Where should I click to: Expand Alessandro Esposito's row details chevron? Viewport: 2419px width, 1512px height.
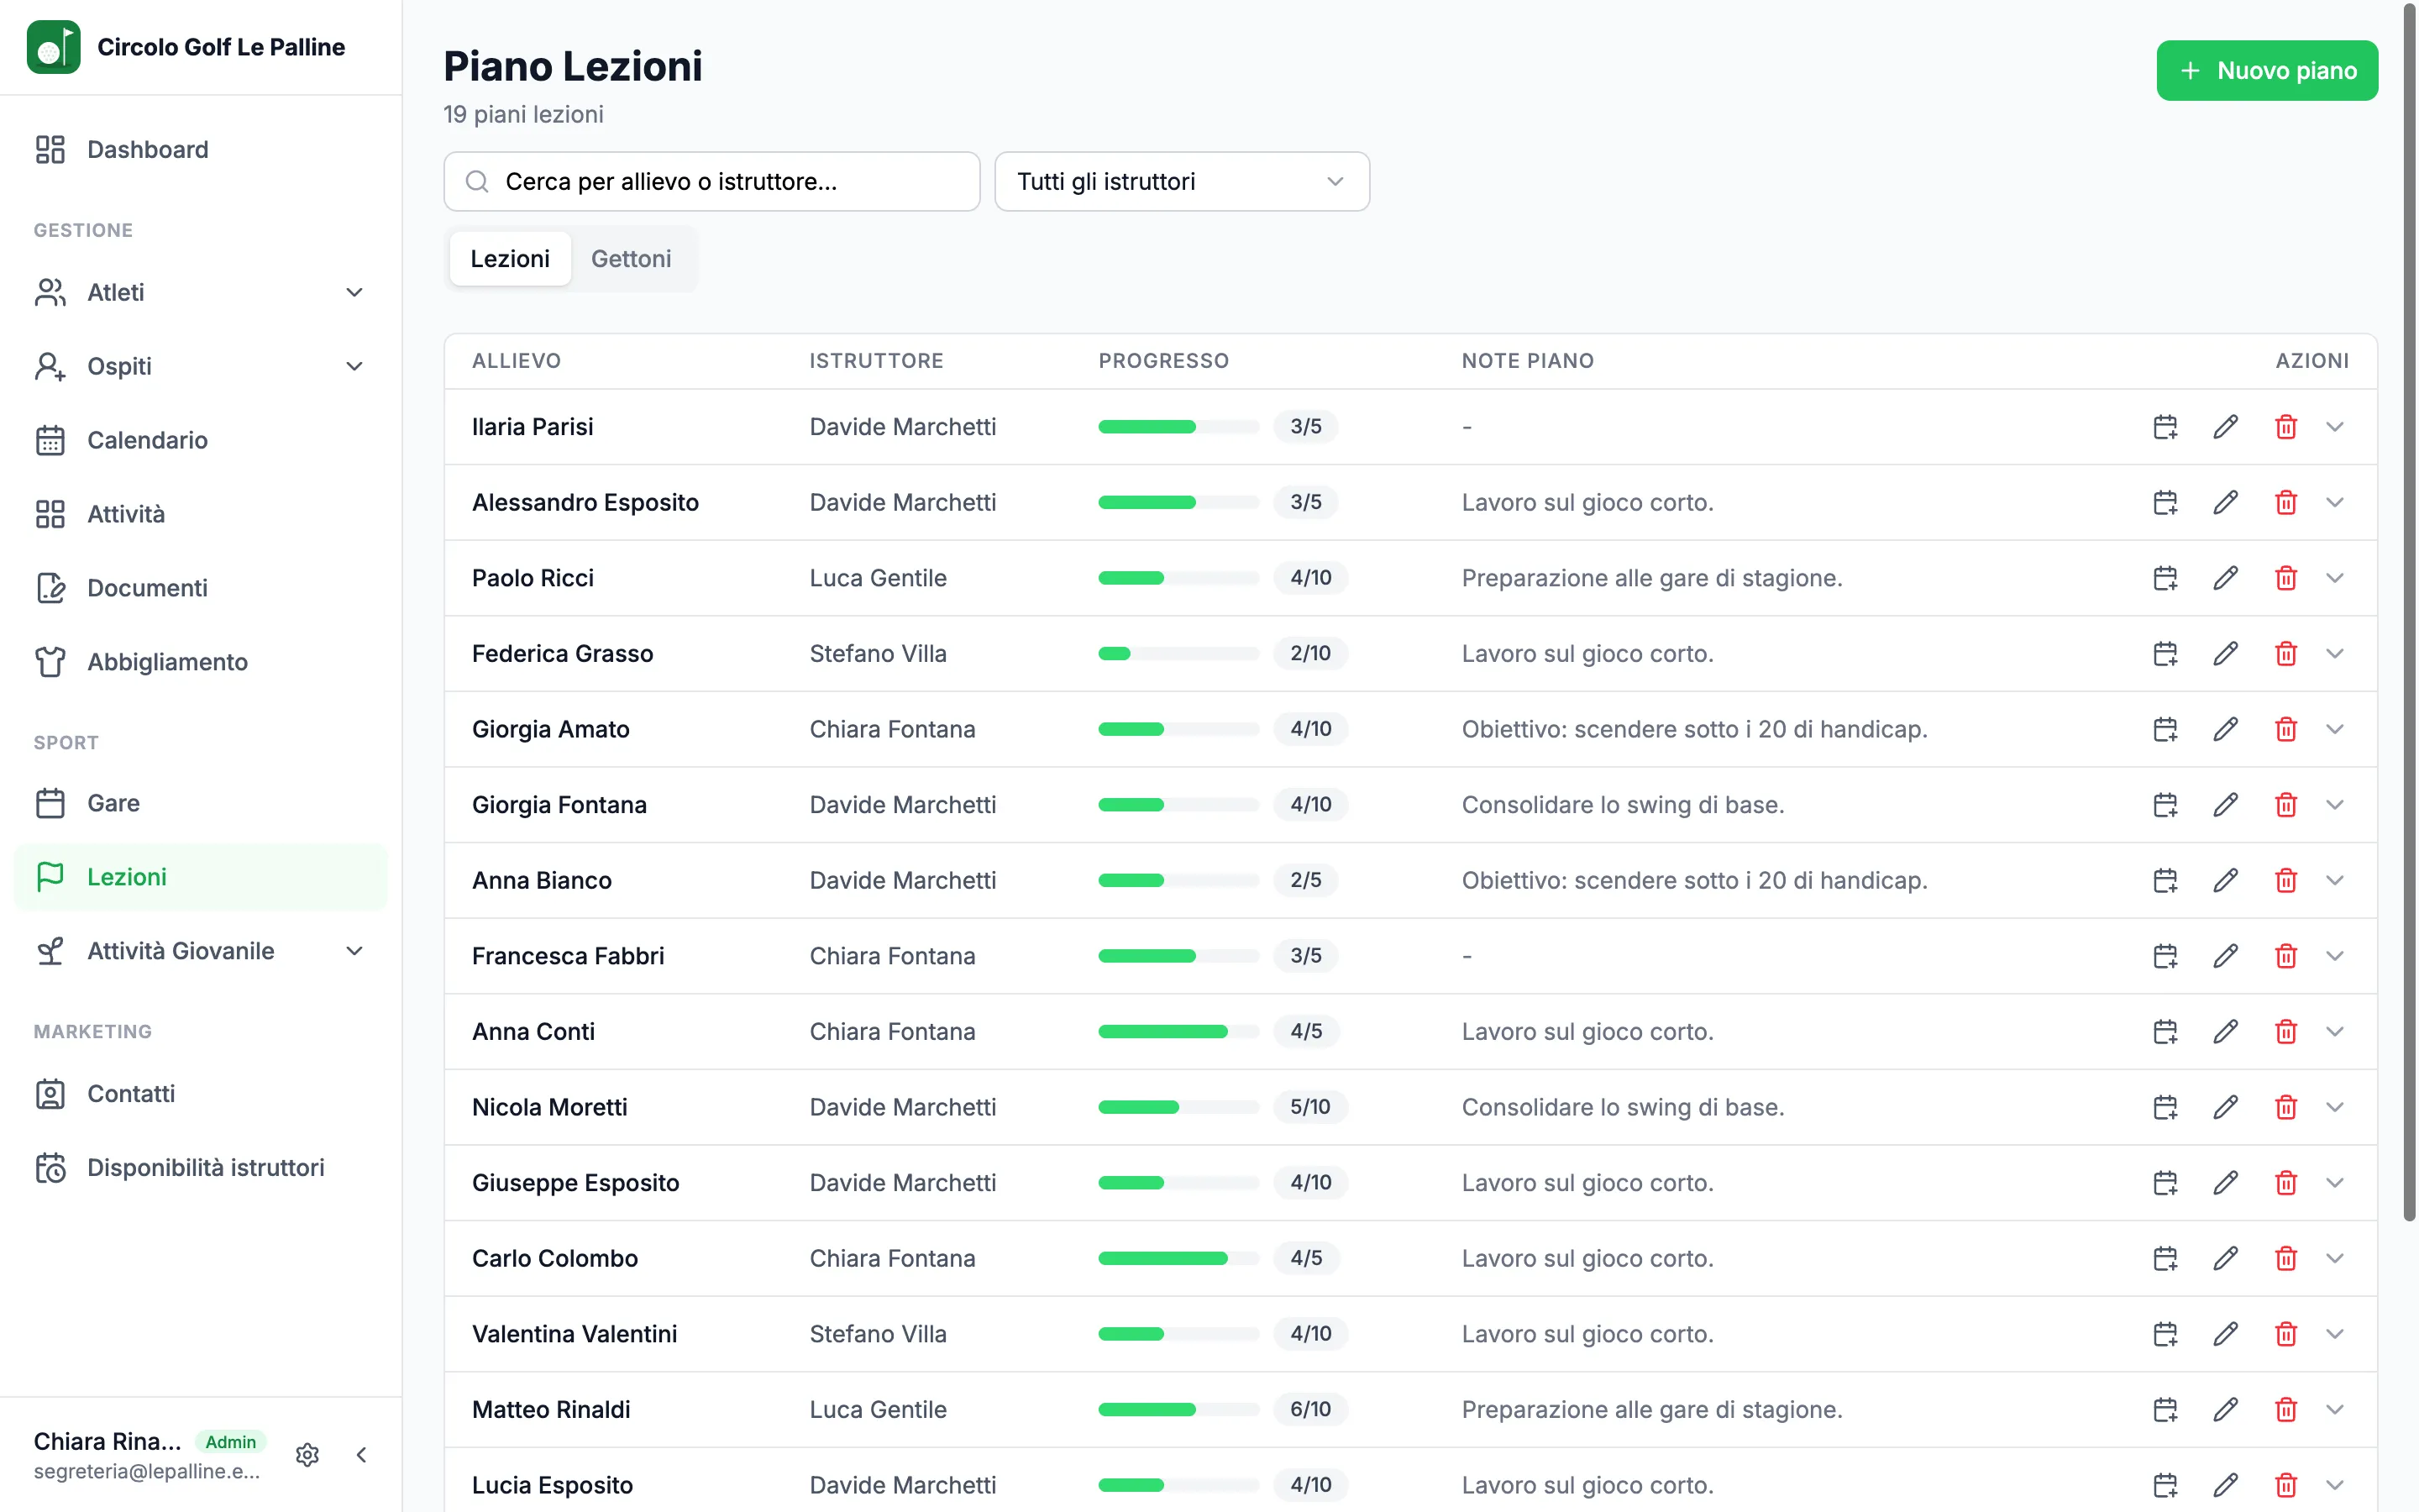(x=2335, y=503)
